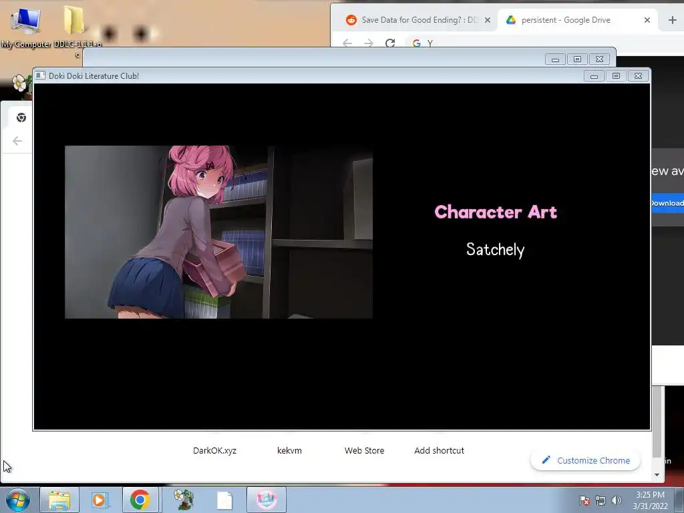Click the Satchely credit name
Image resolution: width=684 pixels, height=513 pixels.
495,250
